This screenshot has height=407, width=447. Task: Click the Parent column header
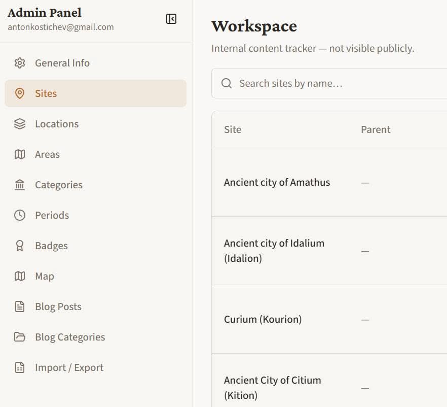click(x=376, y=129)
